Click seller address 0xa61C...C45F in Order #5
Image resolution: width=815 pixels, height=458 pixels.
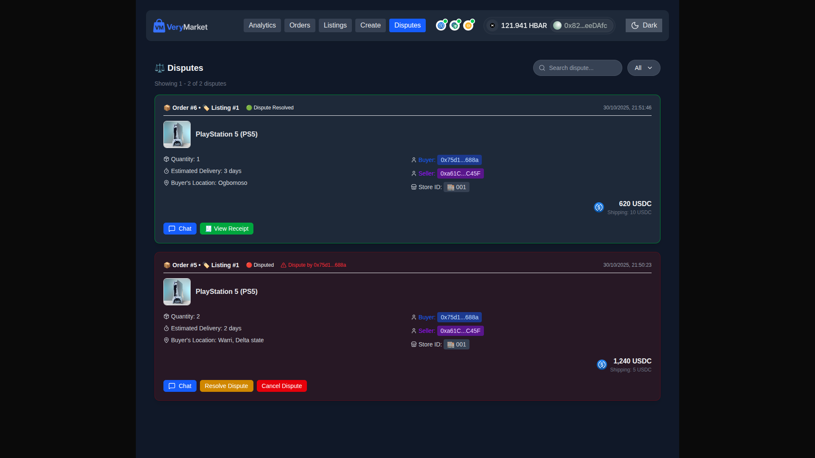[x=461, y=331]
